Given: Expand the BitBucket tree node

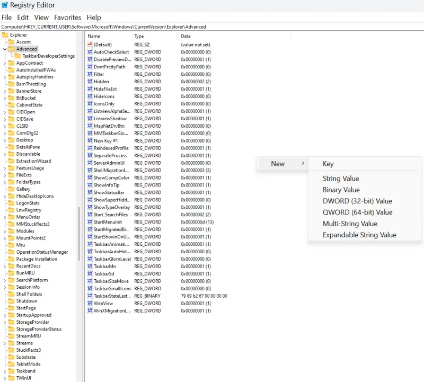Looking at the screenshot, I should point(5,97).
